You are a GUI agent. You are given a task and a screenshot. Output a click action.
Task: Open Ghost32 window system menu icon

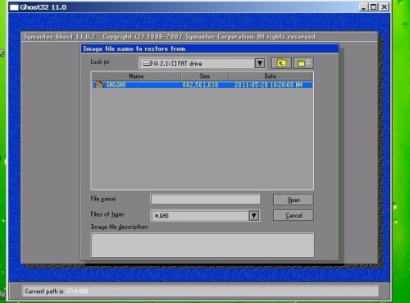pyautogui.click(x=14, y=7)
